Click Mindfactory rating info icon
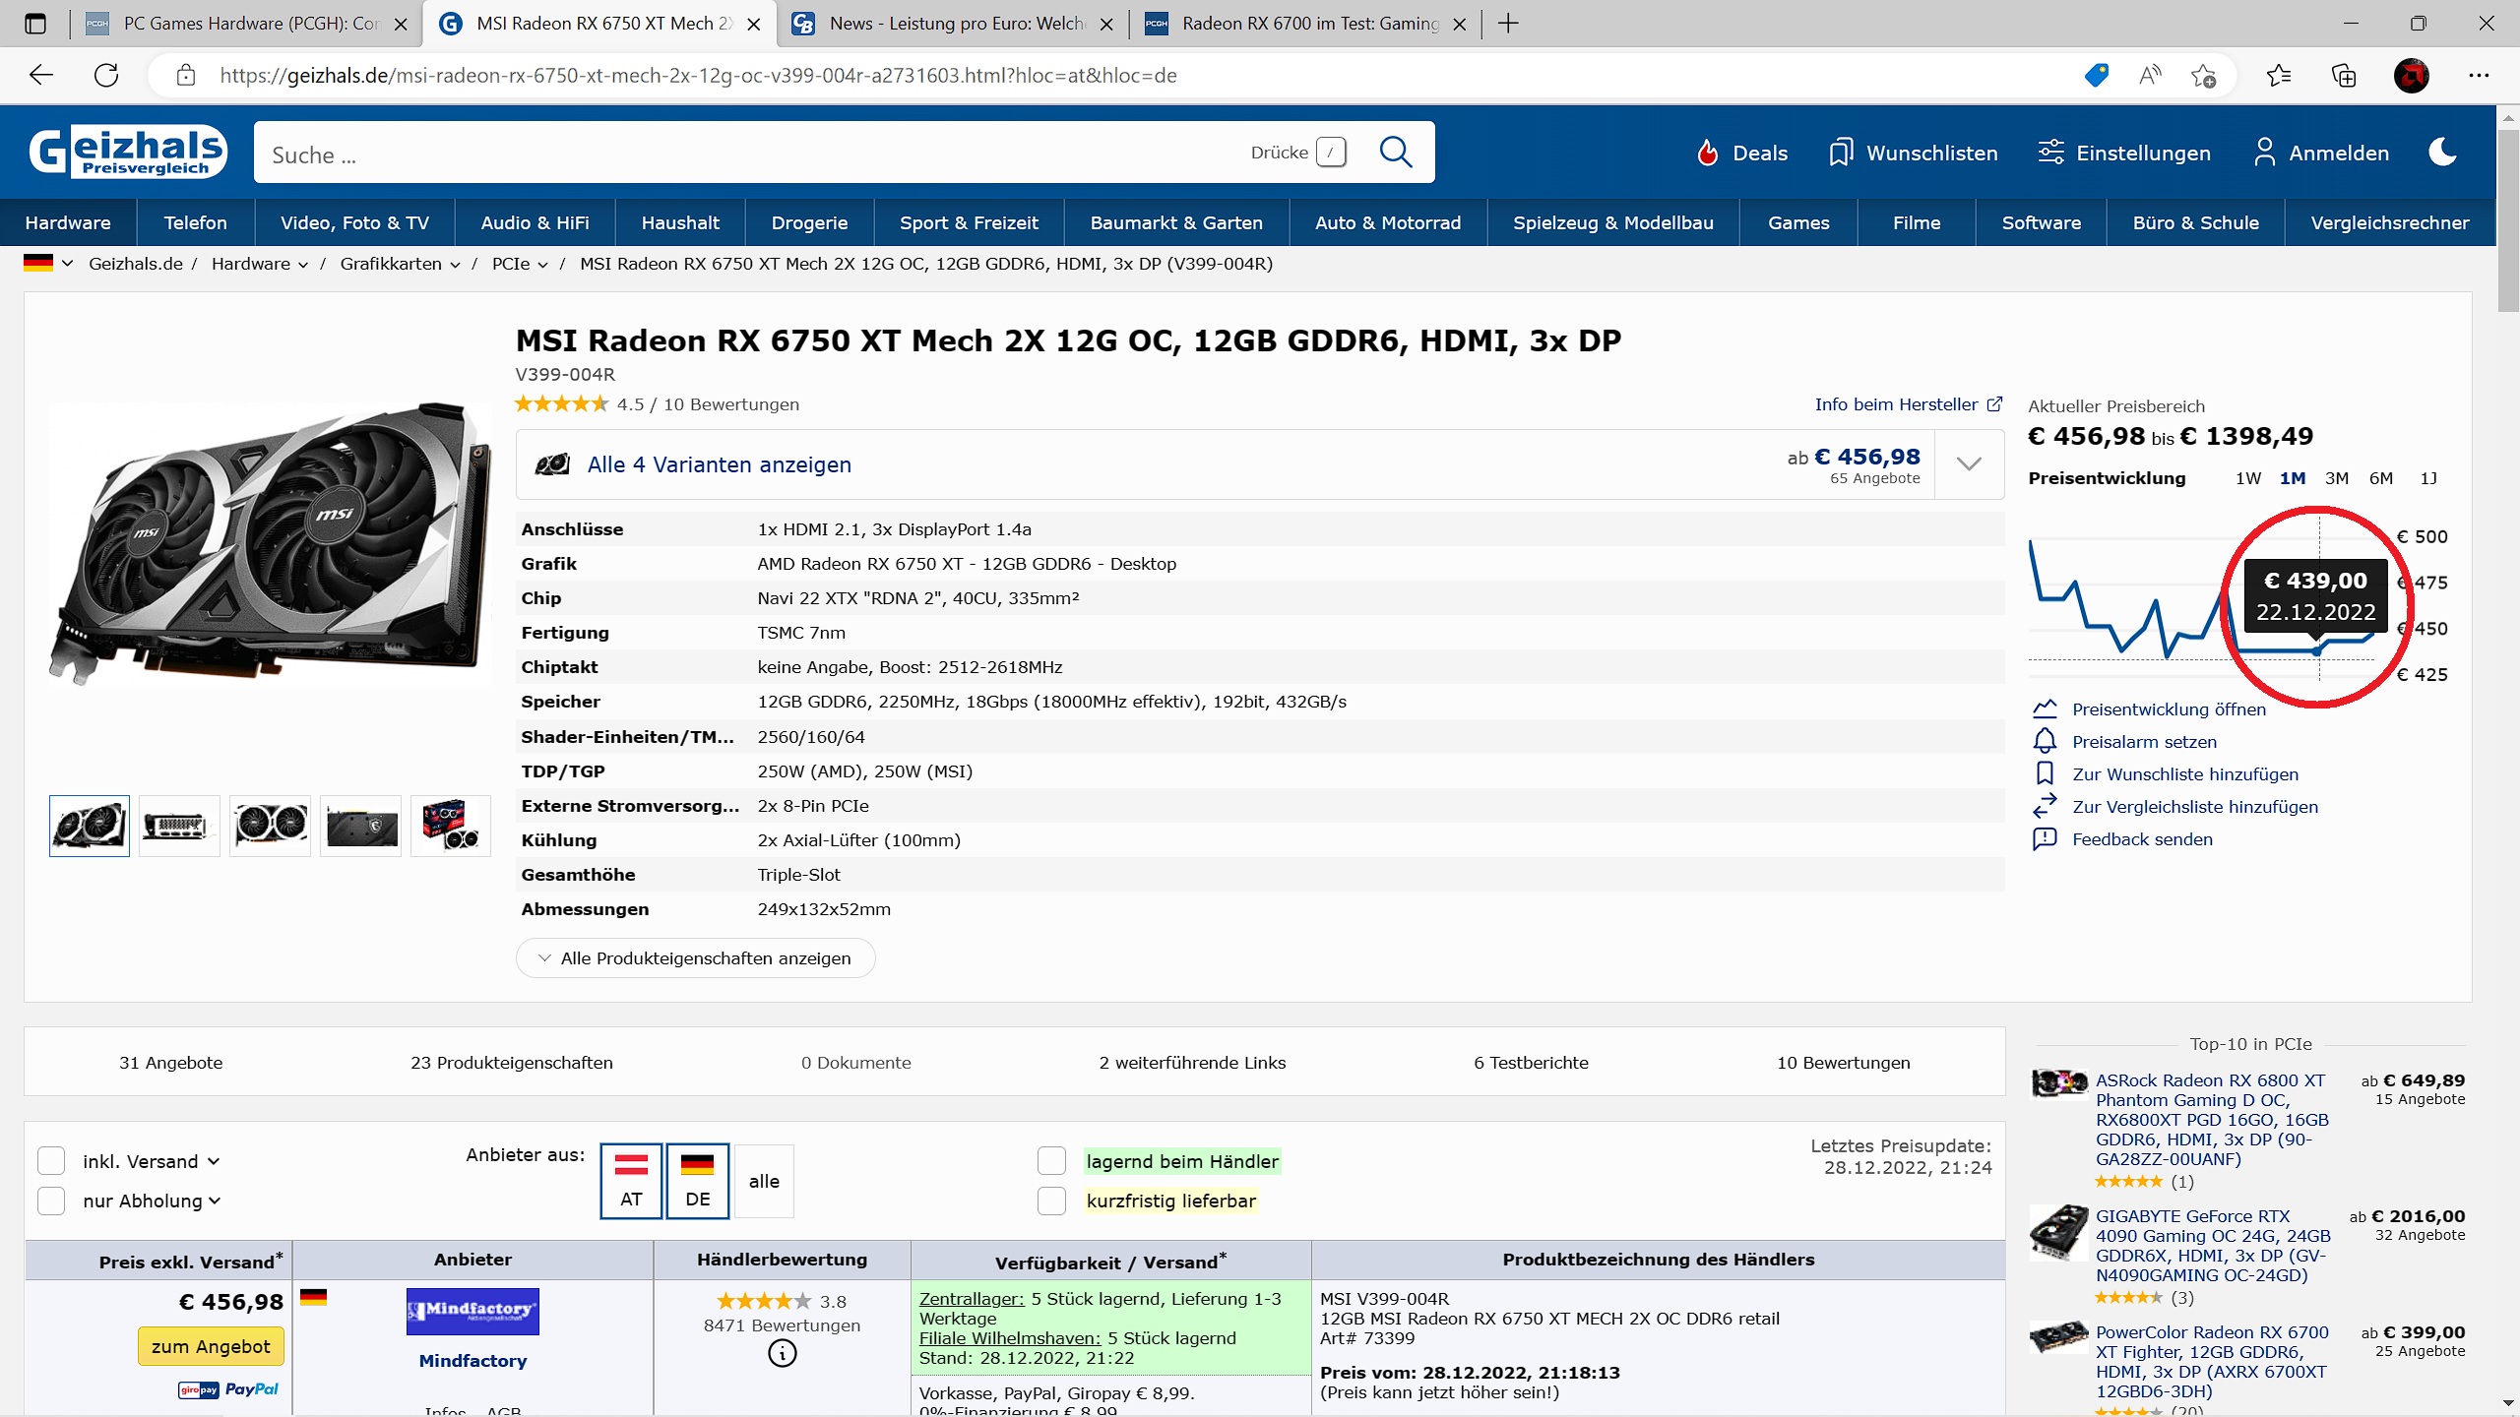The image size is (2520, 1417). coord(782,1354)
